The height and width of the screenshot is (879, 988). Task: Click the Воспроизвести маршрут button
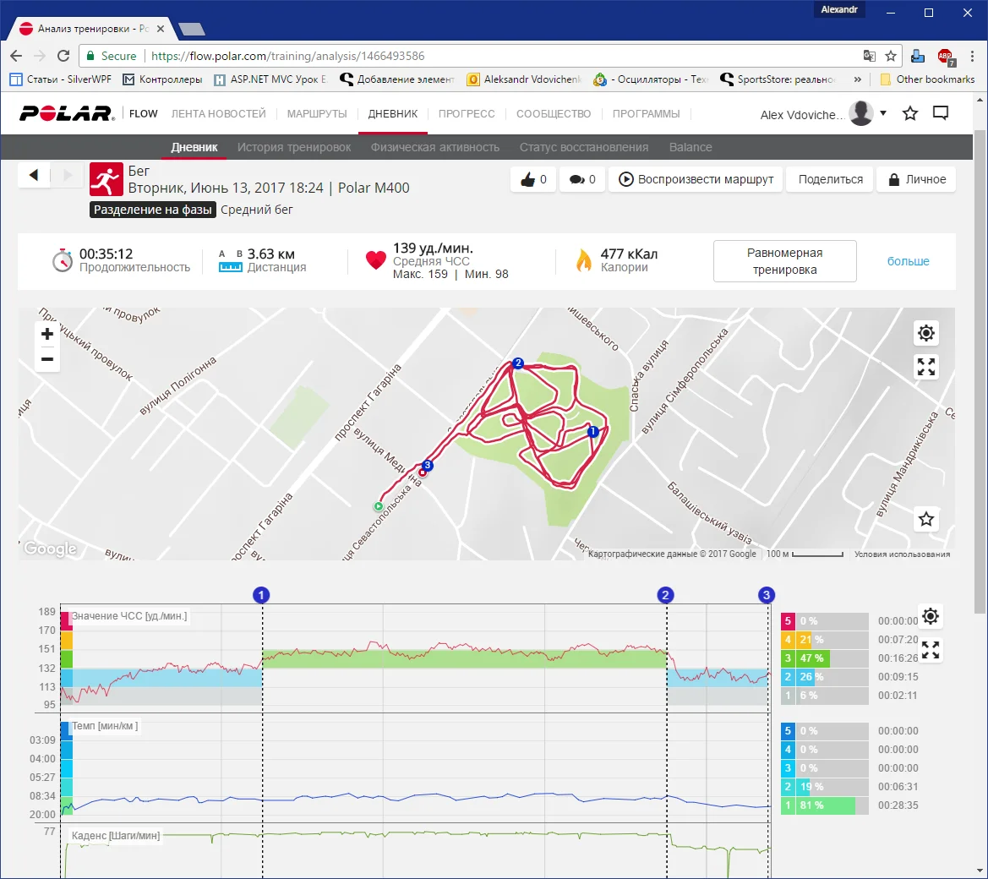tap(696, 179)
